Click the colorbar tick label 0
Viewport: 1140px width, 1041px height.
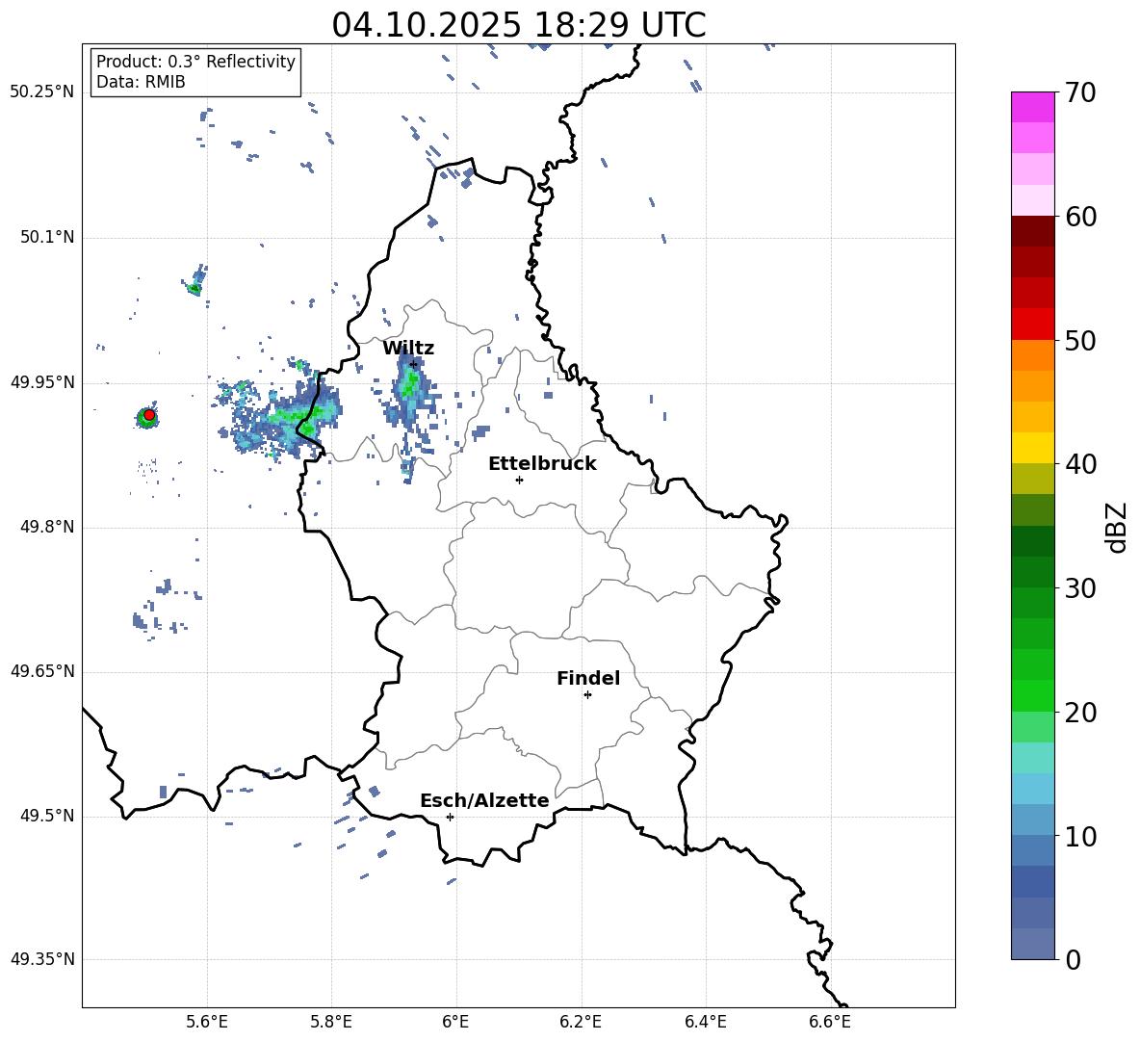1074,959
